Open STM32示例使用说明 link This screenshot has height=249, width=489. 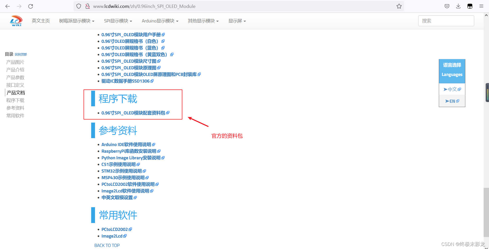[124, 171]
